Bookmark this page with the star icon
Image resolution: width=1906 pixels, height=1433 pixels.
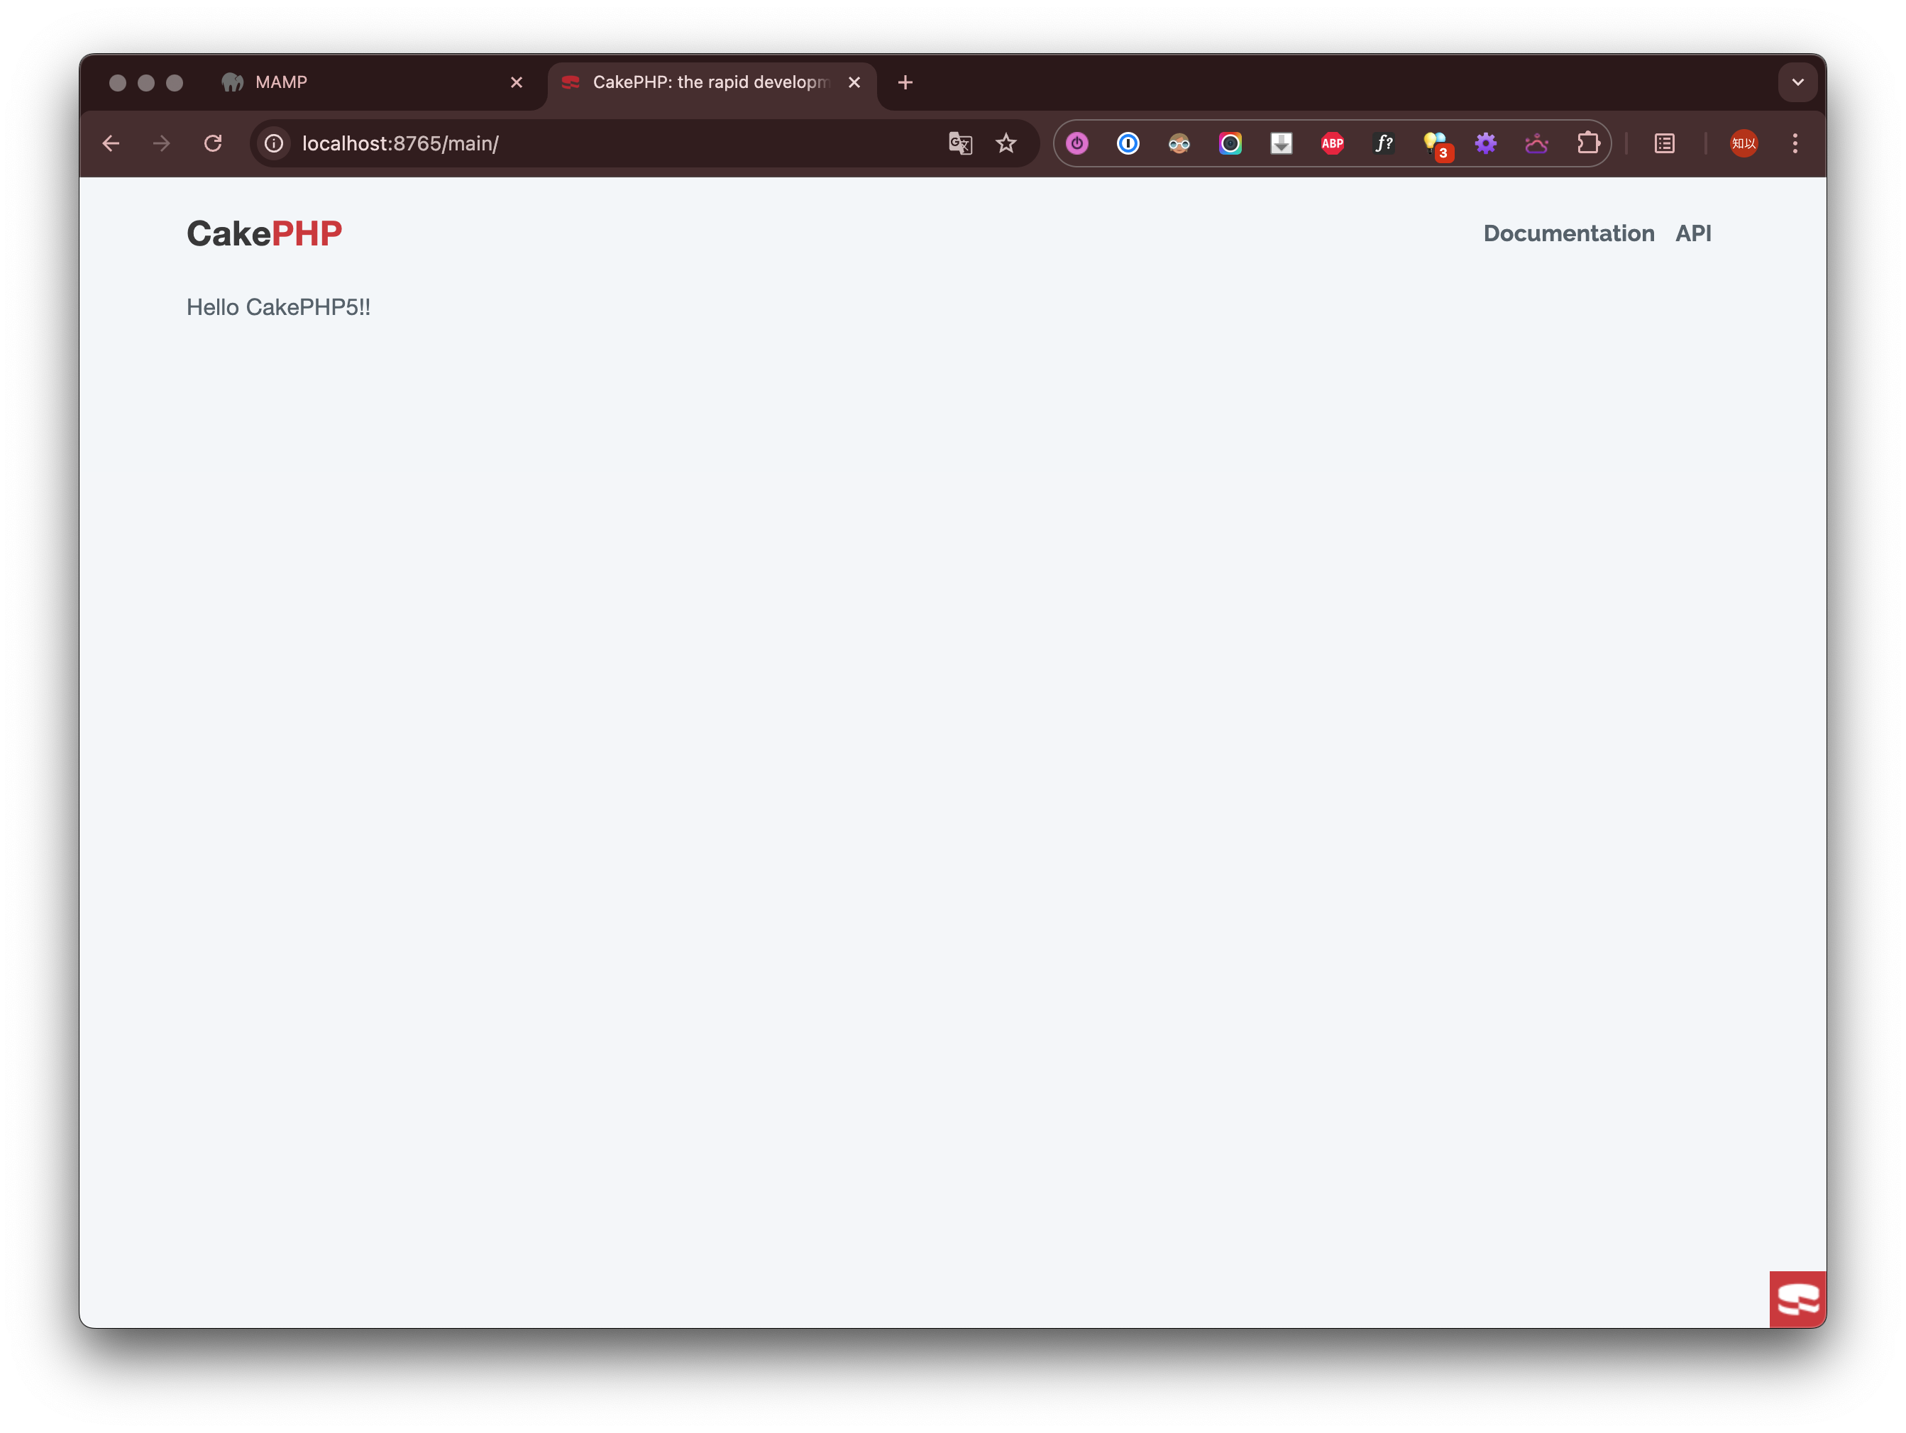pos(1006,144)
